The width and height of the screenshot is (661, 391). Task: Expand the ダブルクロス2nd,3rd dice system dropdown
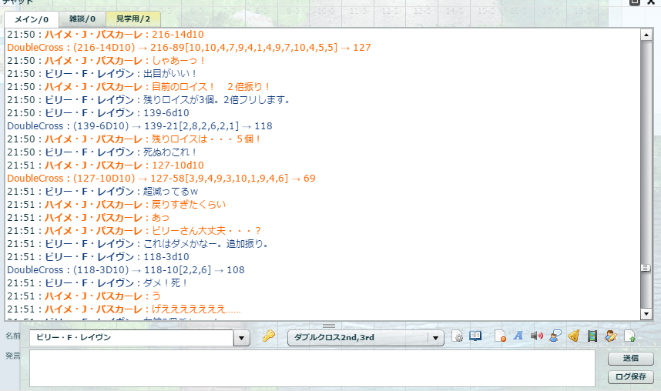pos(436,337)
